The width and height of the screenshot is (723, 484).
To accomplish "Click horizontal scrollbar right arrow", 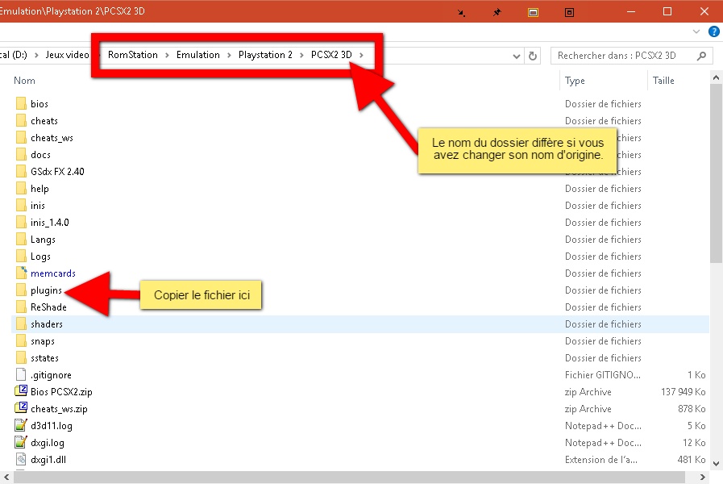I will (702, 477).
